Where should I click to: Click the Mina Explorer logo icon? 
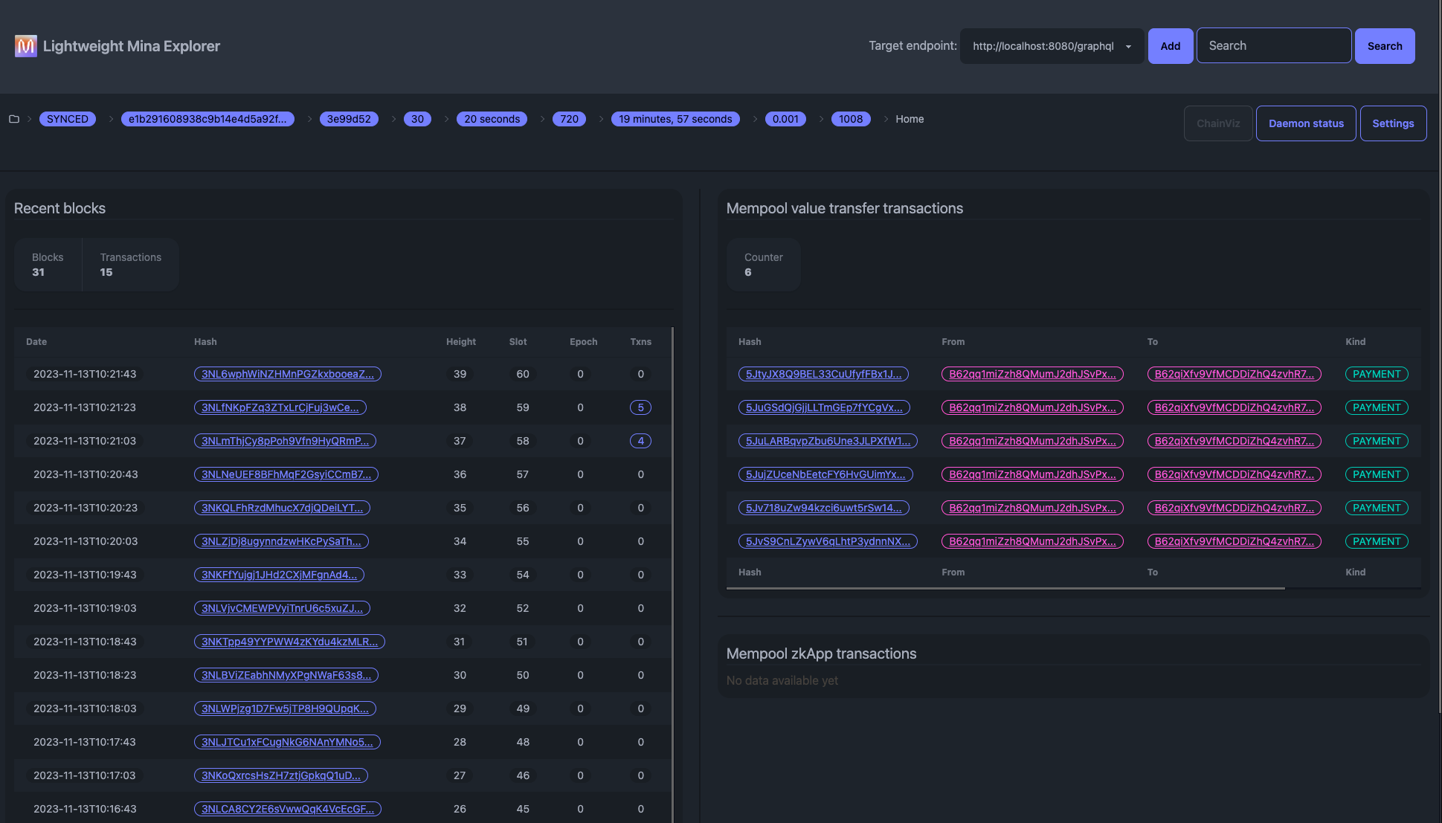(26, 46)
